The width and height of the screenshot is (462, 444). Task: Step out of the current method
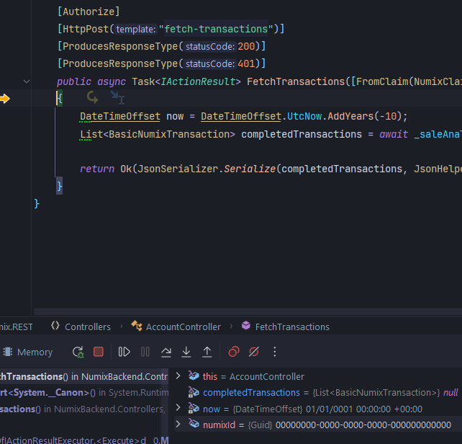click(207, 352)
